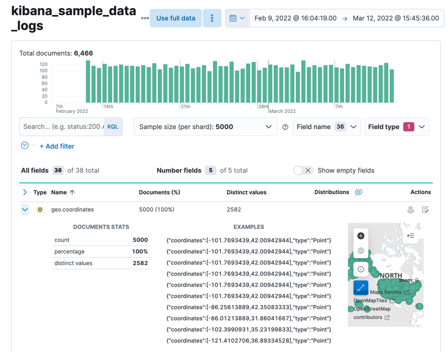447x352 pixels.
Task: Click the geo point explore-in-Maps action icon
Action: (410, 209)
